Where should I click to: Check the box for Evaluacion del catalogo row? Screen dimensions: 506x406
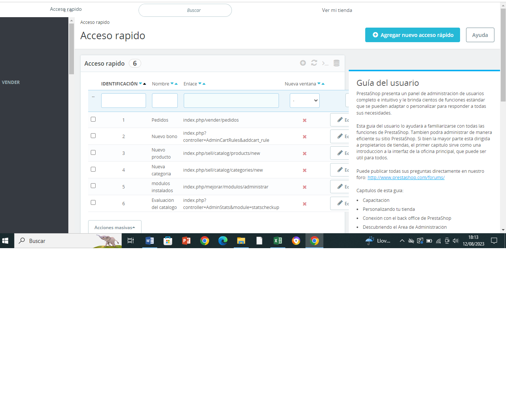93,203
